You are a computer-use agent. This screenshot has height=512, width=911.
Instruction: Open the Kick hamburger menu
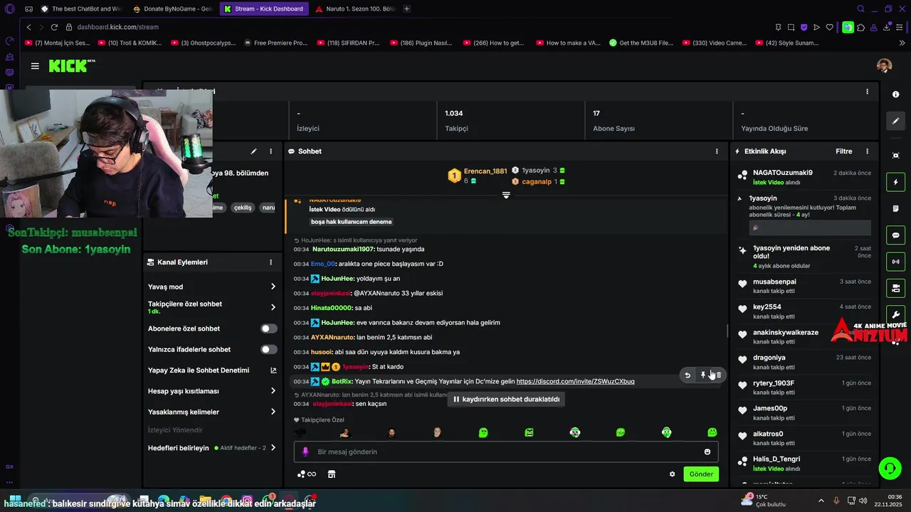point(35,66)
